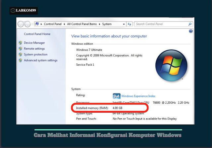Click 'Pen and Touch:' label

(86, 119)
